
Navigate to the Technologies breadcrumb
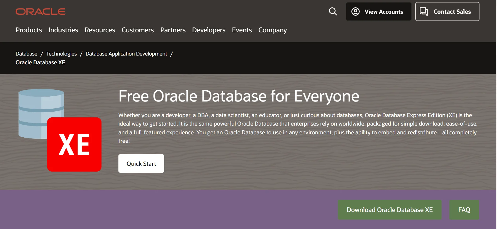coord(61,54)
